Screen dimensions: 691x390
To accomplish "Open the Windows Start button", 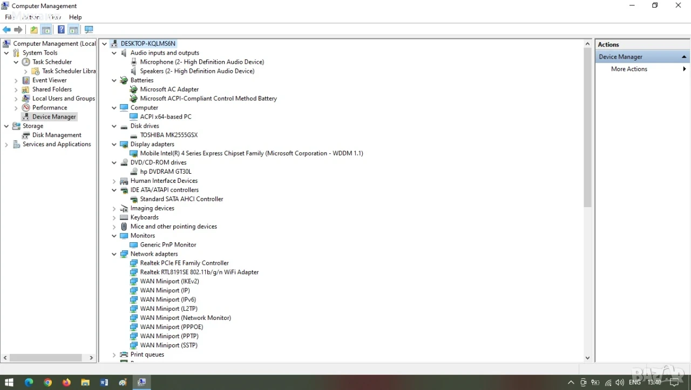I will click(9, 382).
